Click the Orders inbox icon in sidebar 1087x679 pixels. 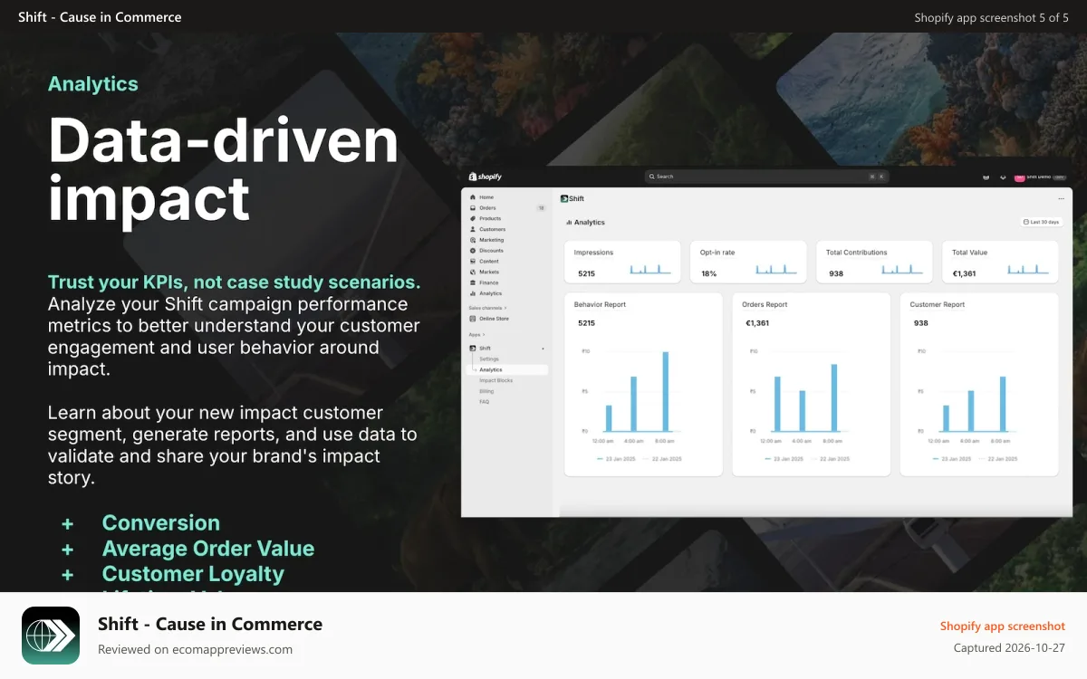pos(472,207)
